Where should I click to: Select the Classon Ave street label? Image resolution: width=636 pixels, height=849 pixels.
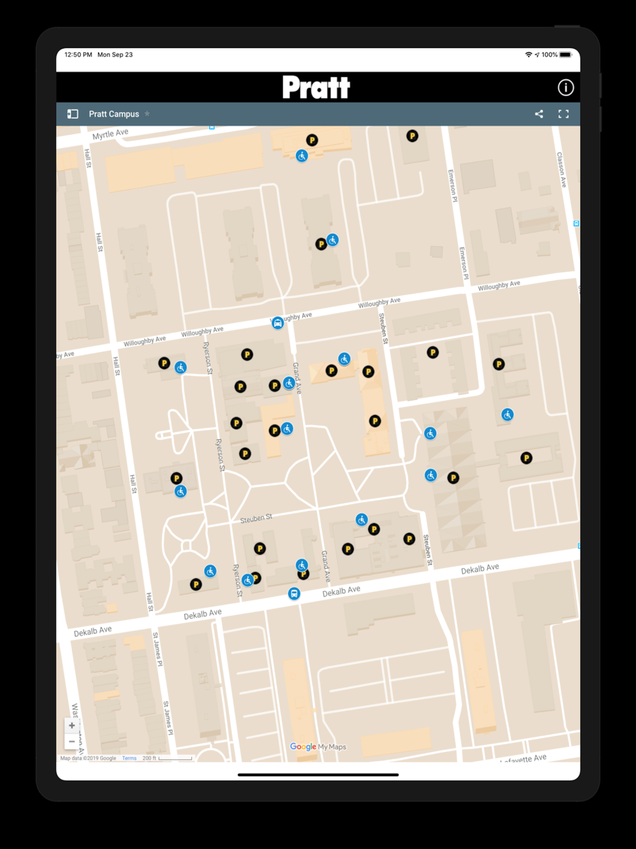[x=561, y=169]
